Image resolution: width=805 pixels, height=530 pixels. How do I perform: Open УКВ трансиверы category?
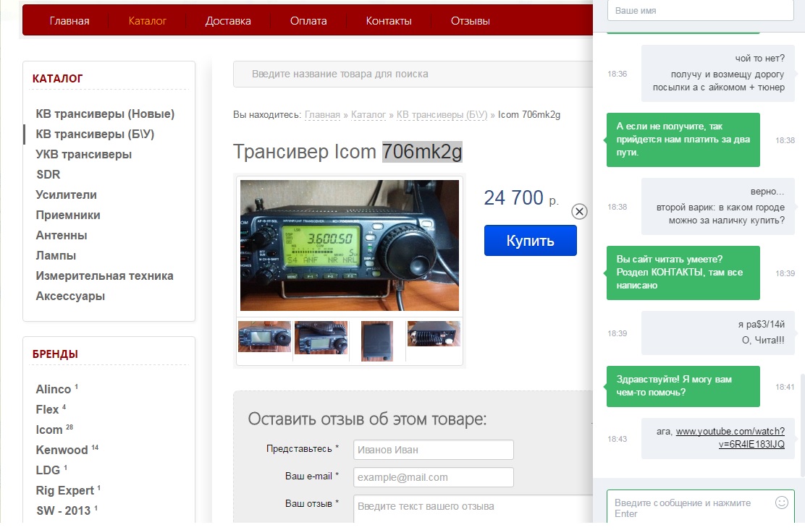pos(84,154)
